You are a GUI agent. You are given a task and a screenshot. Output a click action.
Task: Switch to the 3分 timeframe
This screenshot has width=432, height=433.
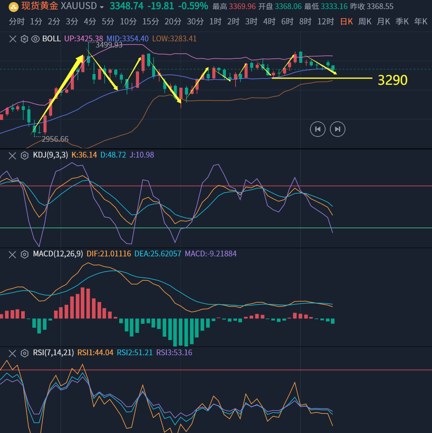(x=72, y=21)
